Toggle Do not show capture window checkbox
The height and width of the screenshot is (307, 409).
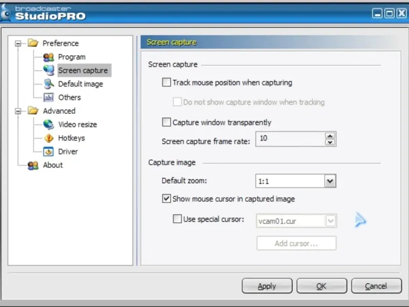pos(177,102)
